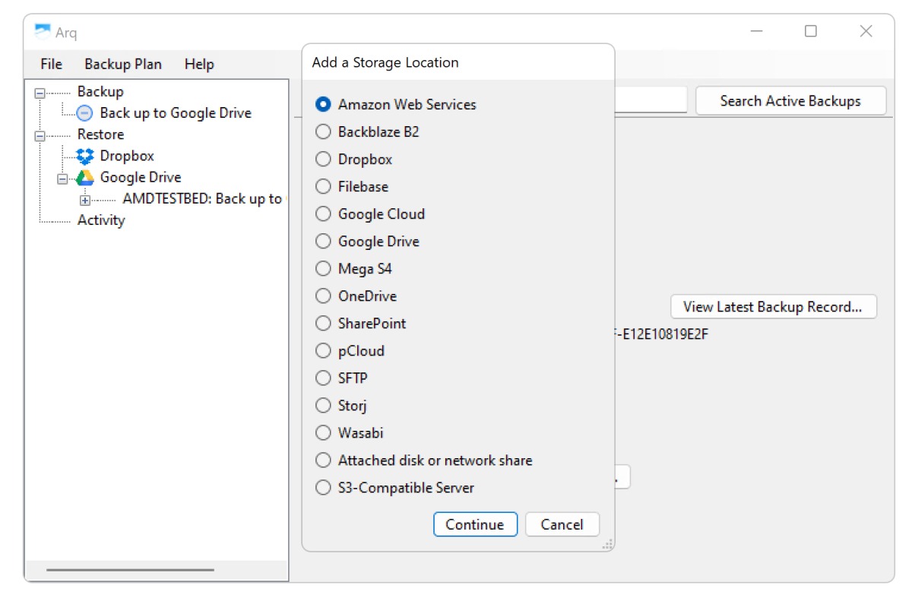This screenshot has width=912, height=601.
Task: Expand the AMDTESTBED backup node
Action: 85,200
